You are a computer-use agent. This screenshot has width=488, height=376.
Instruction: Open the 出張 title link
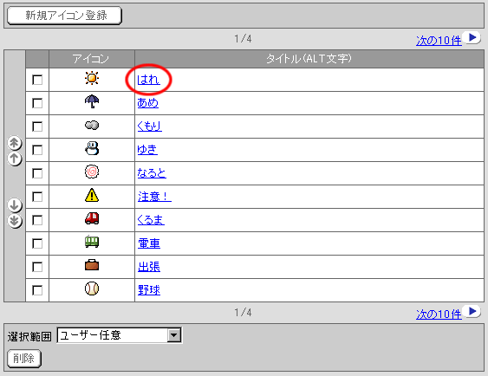[x=149, y=267]
